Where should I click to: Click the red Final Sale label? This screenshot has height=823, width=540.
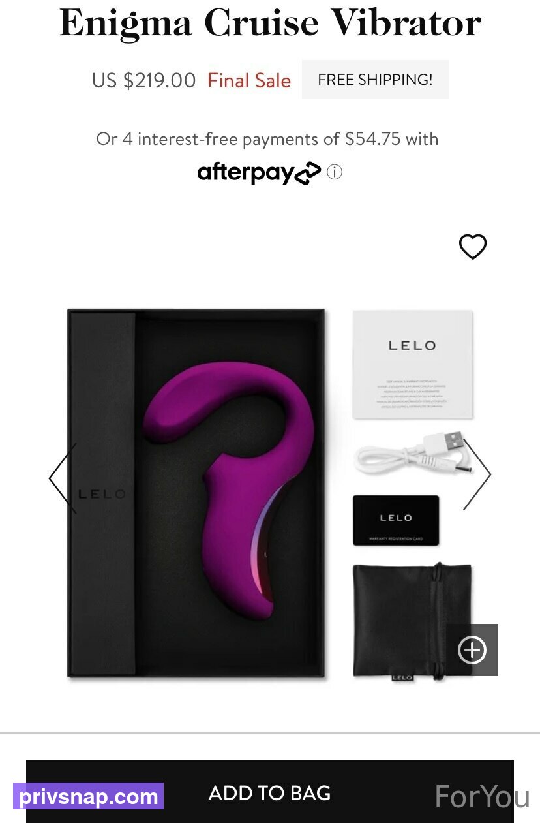point(249,81)
